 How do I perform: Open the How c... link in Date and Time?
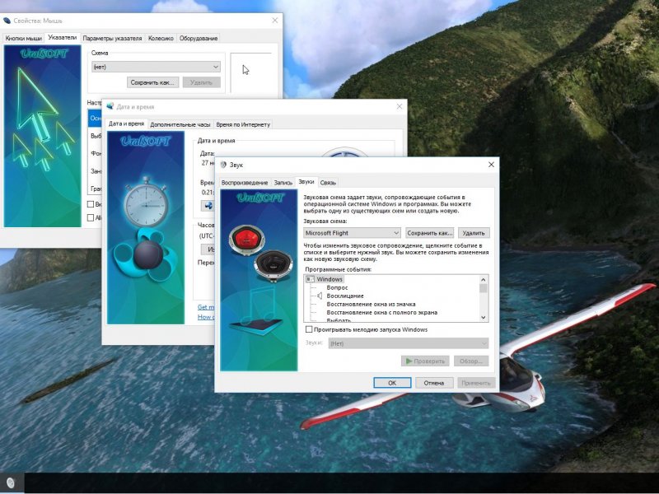click(x=205, y=317)
